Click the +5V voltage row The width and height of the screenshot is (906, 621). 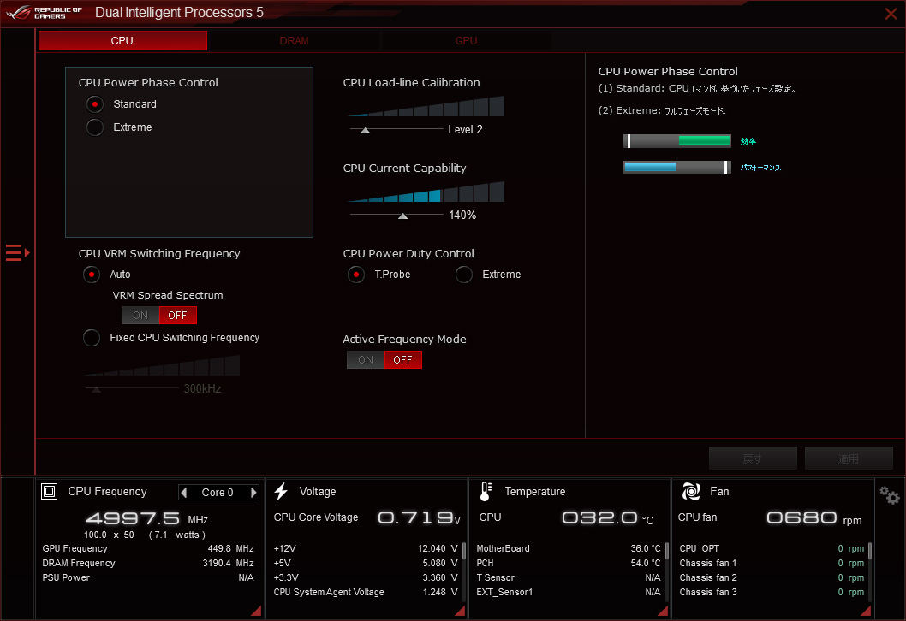point(366,564)
